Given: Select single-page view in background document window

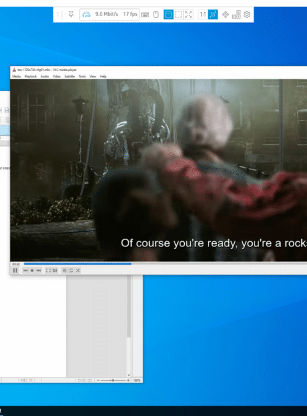Looking at the screenshot, I should point(79,380).
